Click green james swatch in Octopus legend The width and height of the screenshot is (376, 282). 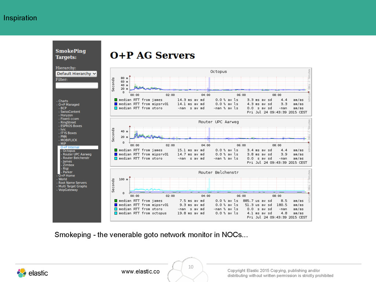pos(116,100)
